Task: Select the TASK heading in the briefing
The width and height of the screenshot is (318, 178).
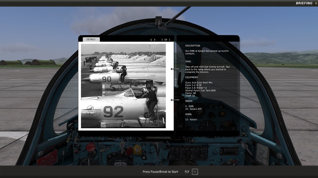Action: [188, 61]
